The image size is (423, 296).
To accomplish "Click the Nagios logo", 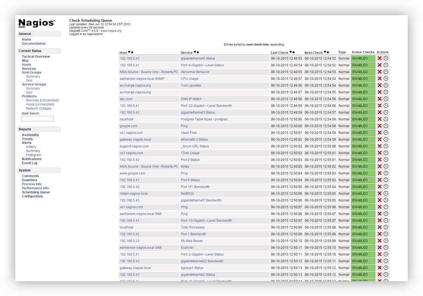I will coord(36,23).
